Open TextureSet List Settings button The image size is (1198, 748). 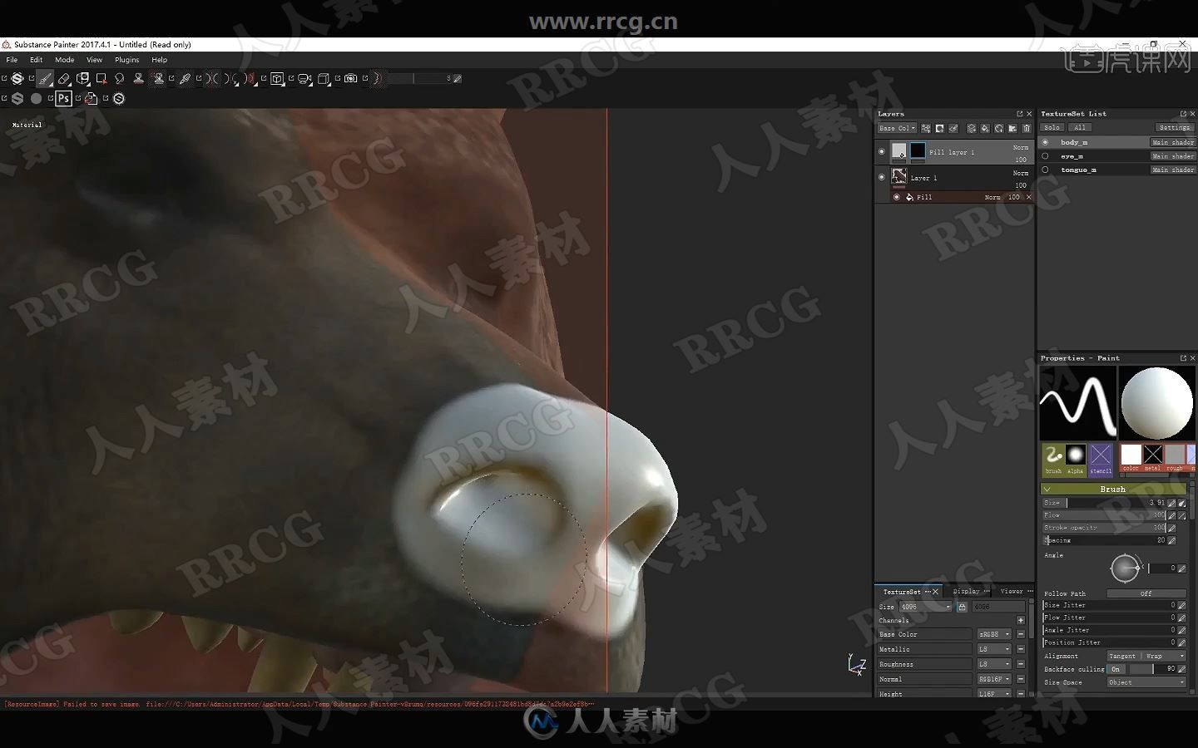(1175, 127)
